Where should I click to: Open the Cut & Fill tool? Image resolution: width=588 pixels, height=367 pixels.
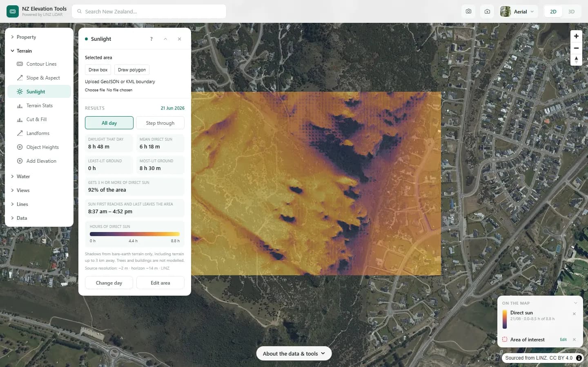click(x=39, y=119)
